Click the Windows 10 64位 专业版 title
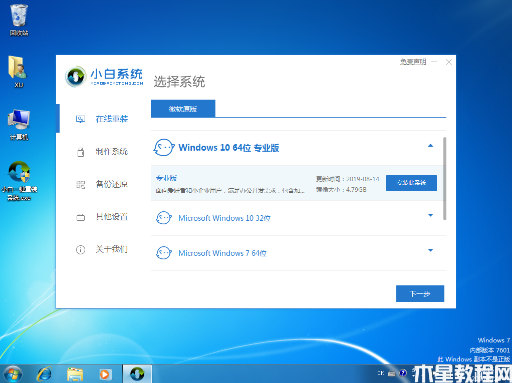 point(229,148)
